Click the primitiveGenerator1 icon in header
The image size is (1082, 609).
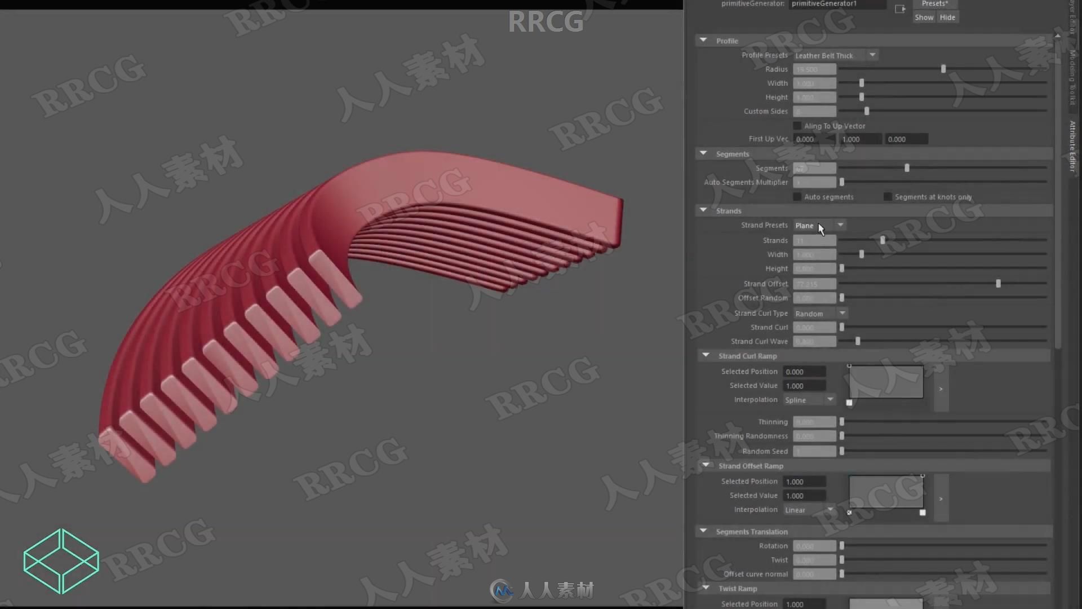(x=900, y=6)
